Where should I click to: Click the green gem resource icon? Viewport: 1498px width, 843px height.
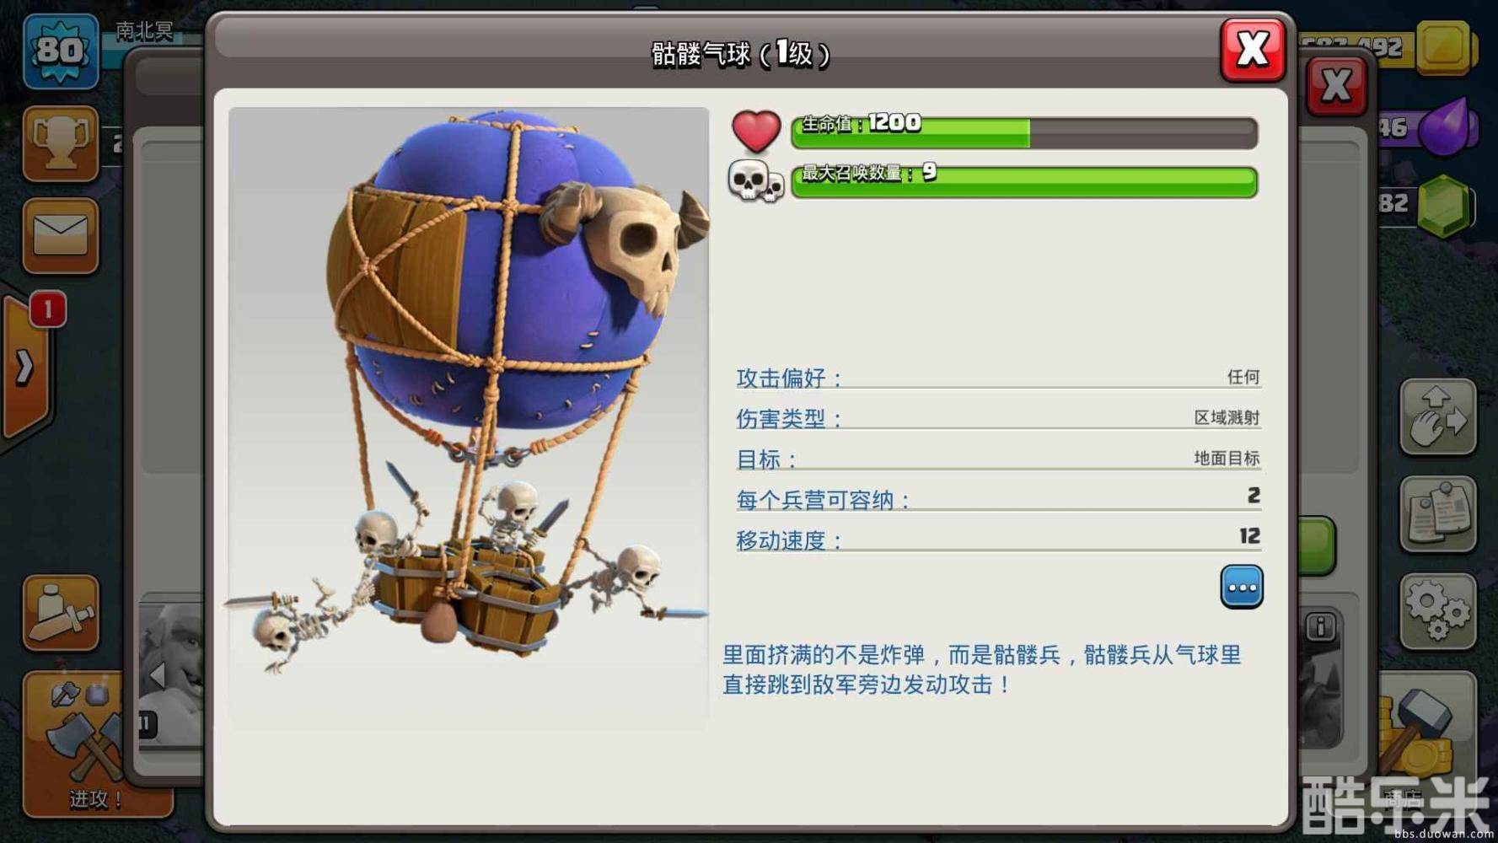click(x=1446, y=205)
